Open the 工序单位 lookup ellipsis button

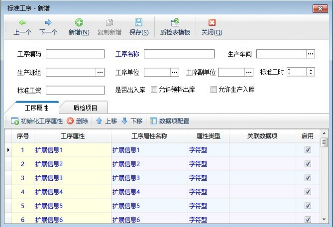[175, 72]
